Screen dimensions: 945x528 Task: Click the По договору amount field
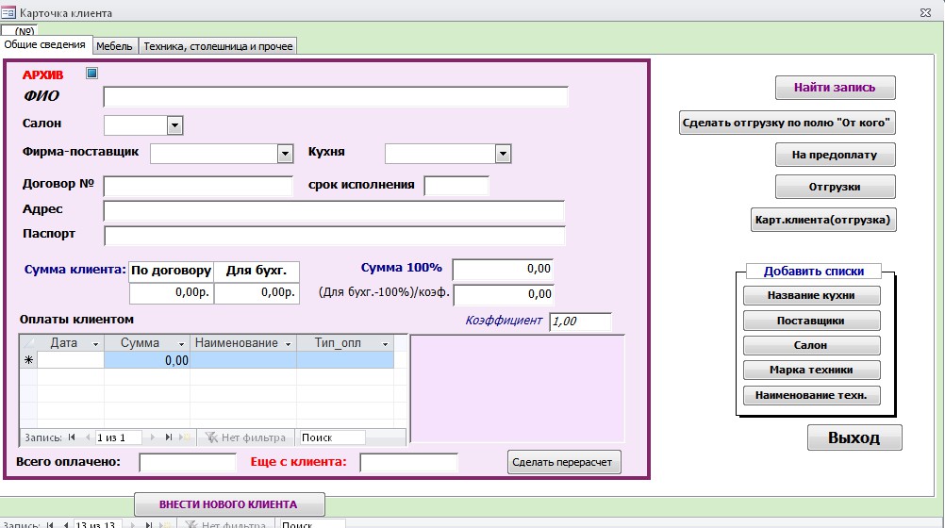point(171,292)
